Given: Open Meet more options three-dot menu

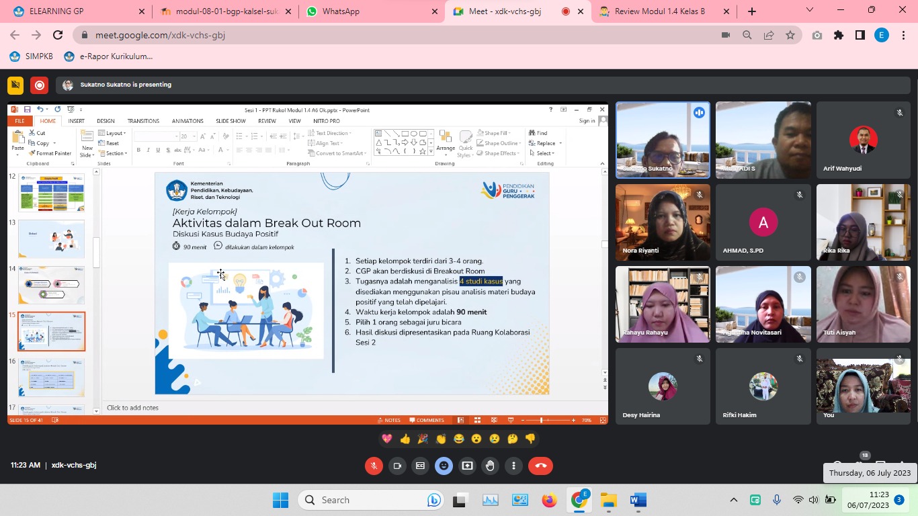Looking at the screenshot, I should [513, 466].
